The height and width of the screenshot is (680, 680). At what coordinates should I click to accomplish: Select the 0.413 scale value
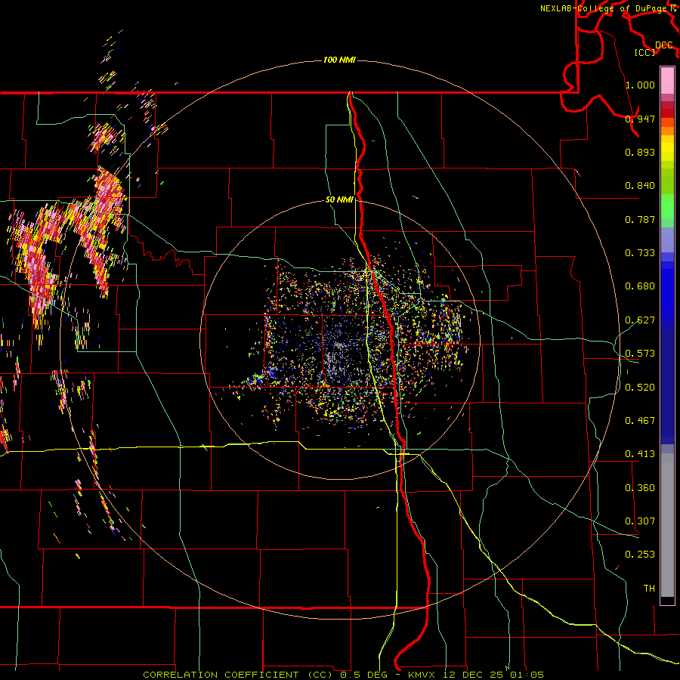tap(640, 454)
